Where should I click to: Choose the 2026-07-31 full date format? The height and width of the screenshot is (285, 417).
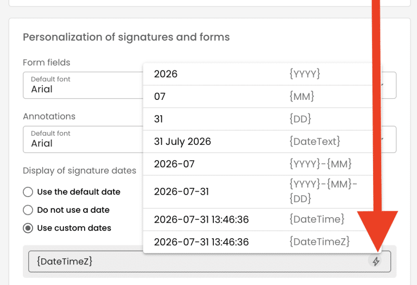(257, 192)
